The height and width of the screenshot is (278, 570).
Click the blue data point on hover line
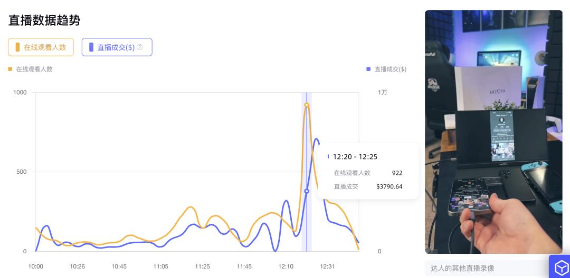click(x=307, y=191)
